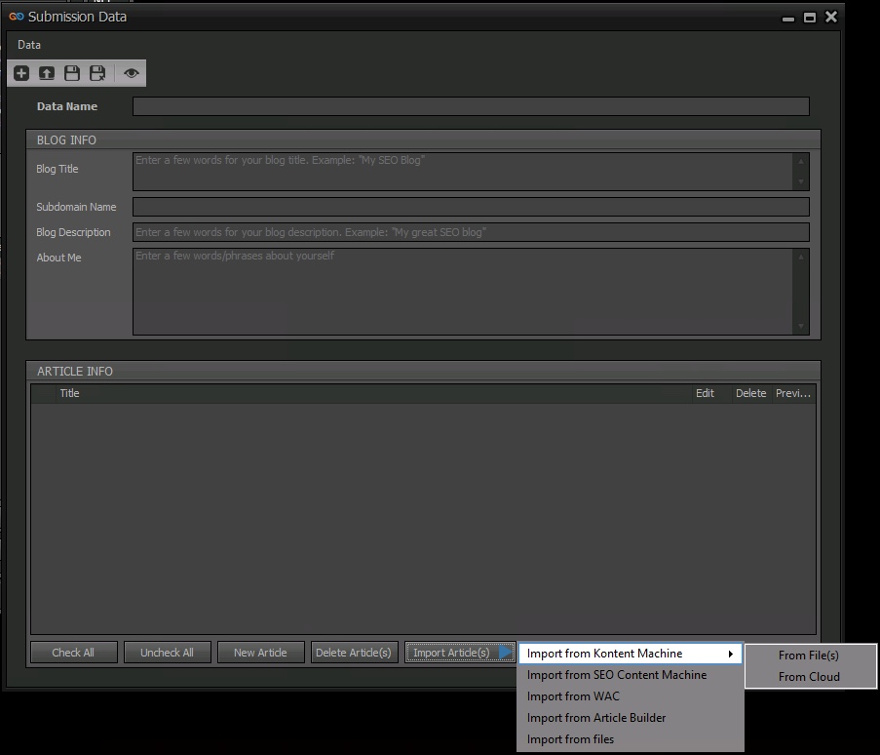Choose Import from SEO Content Machine
Screen dimensions: 880x755
[x=631, y=675]
